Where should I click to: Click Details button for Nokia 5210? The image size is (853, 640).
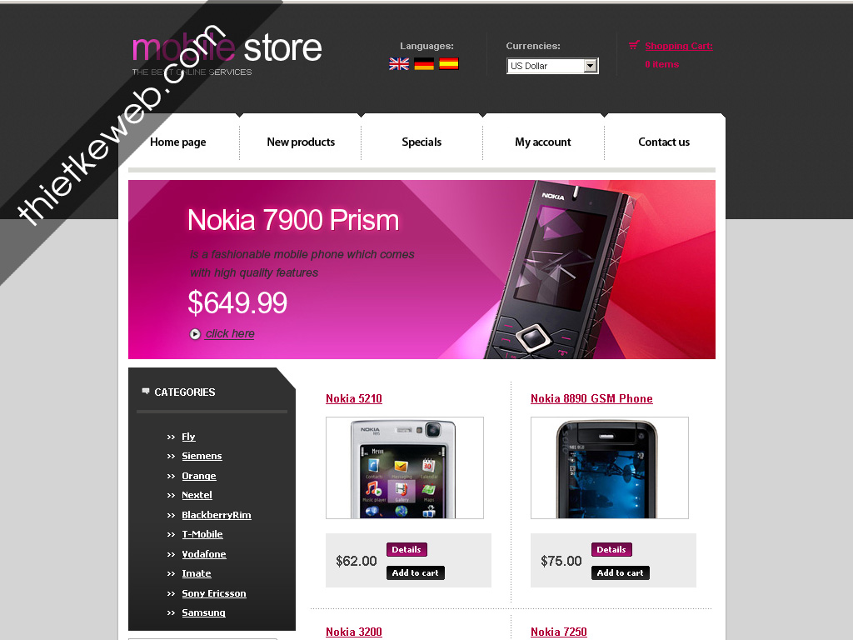(407, 550)
